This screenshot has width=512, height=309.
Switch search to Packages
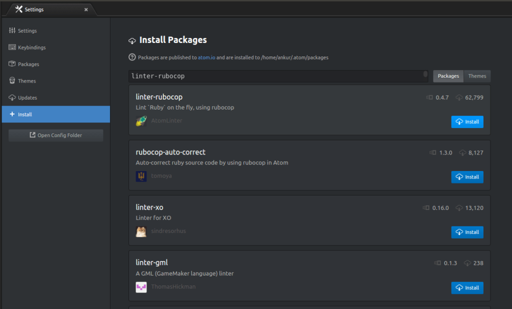(x=448, y=76)
